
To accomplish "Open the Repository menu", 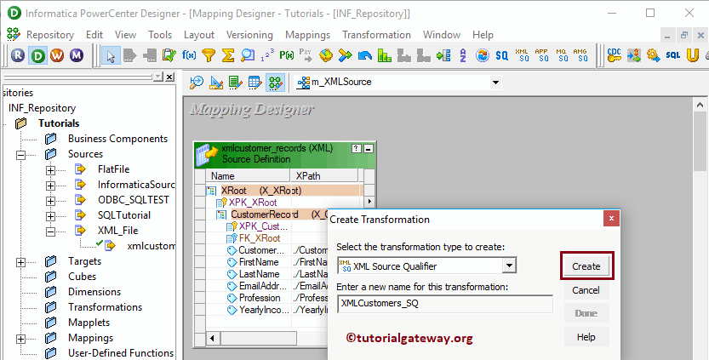I will [x=50, y=35].
